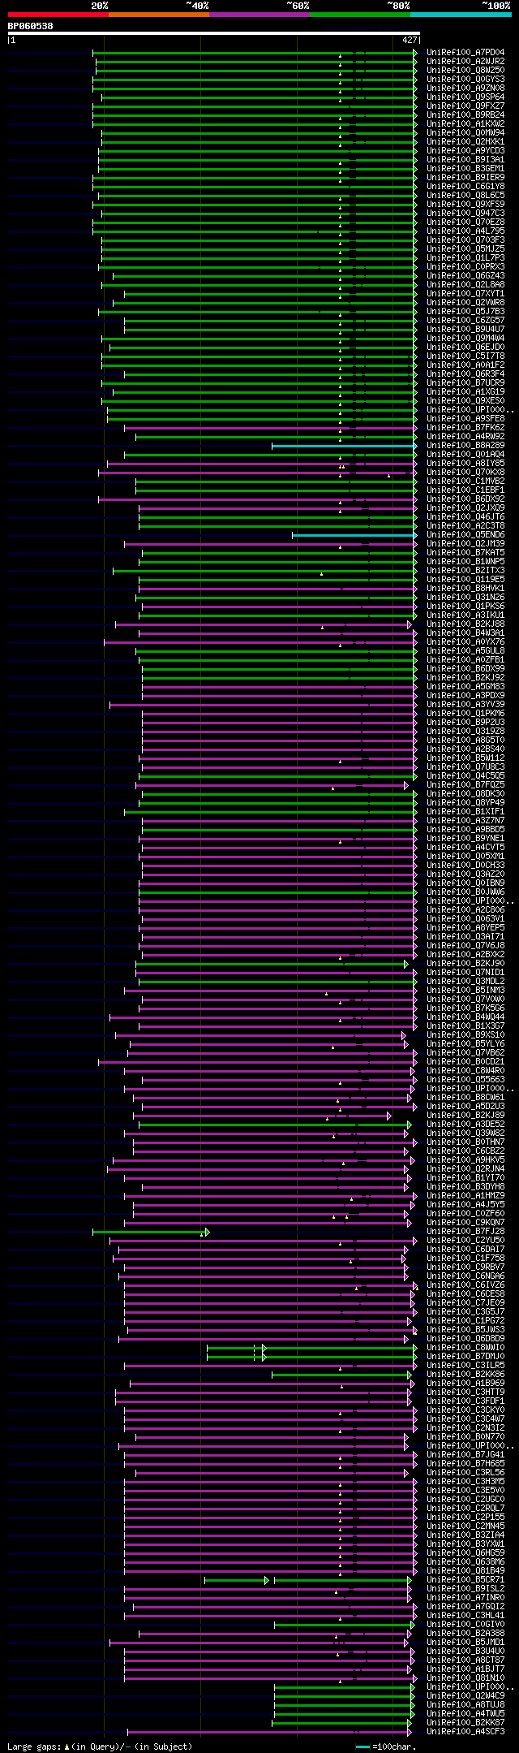The height and width of the screenshot is (1753, 519).
Task: Click the purple ~60% identity legend bar
Action: tap(259, 15)
